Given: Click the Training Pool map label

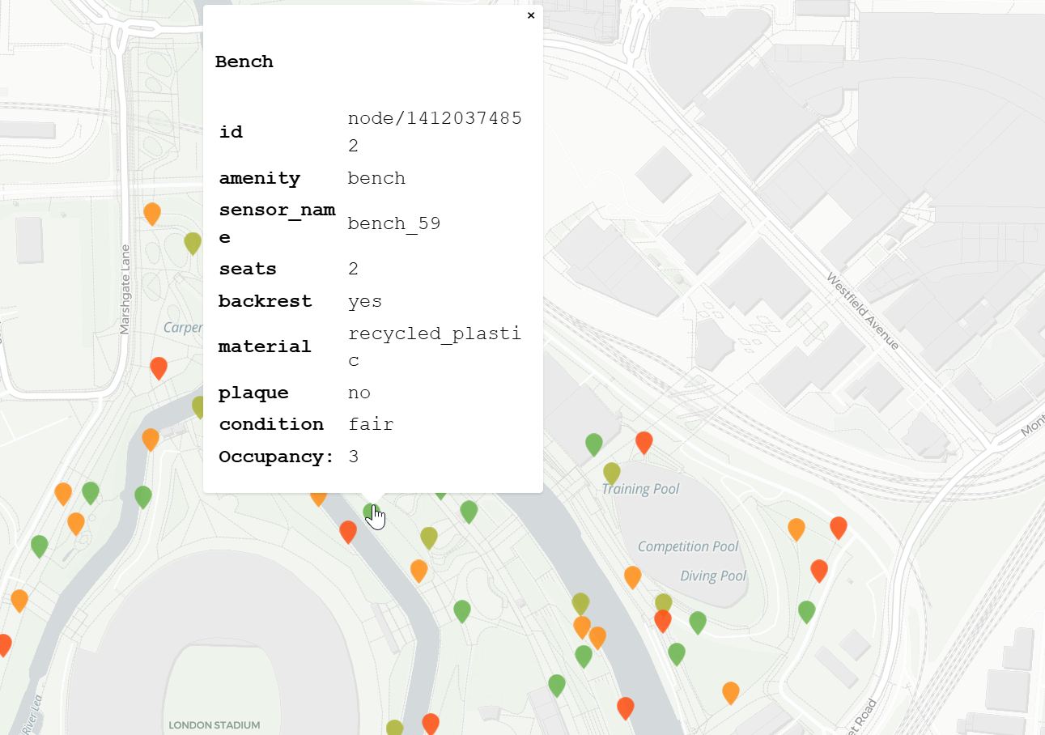Looking at the screenshot, I should coord(640,489).
